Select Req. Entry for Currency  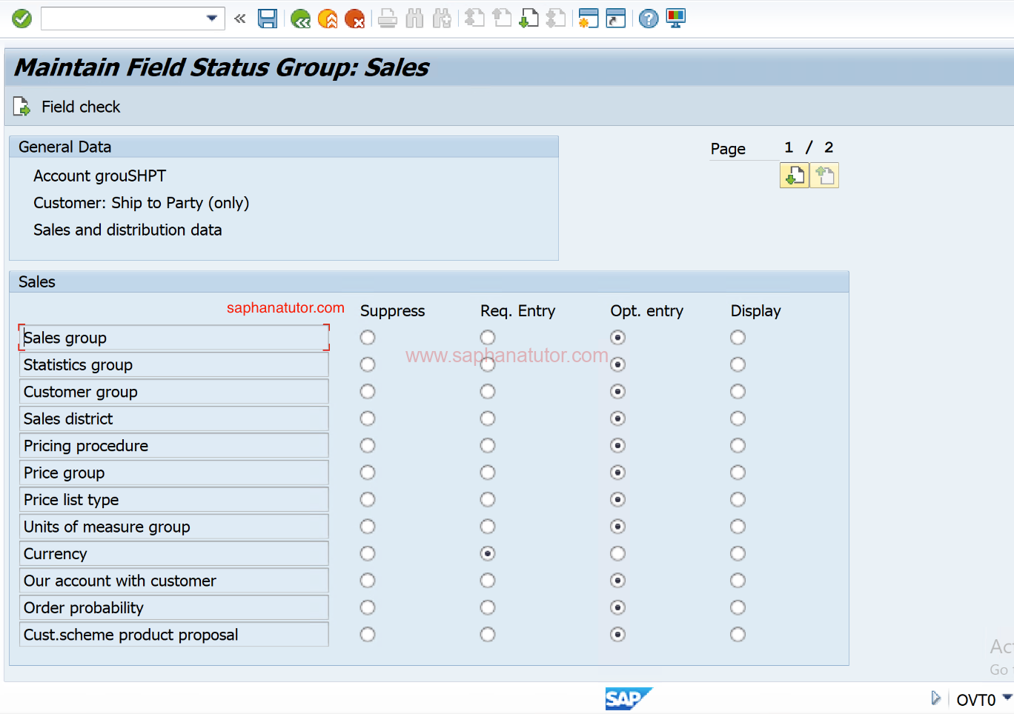(488, 554)
